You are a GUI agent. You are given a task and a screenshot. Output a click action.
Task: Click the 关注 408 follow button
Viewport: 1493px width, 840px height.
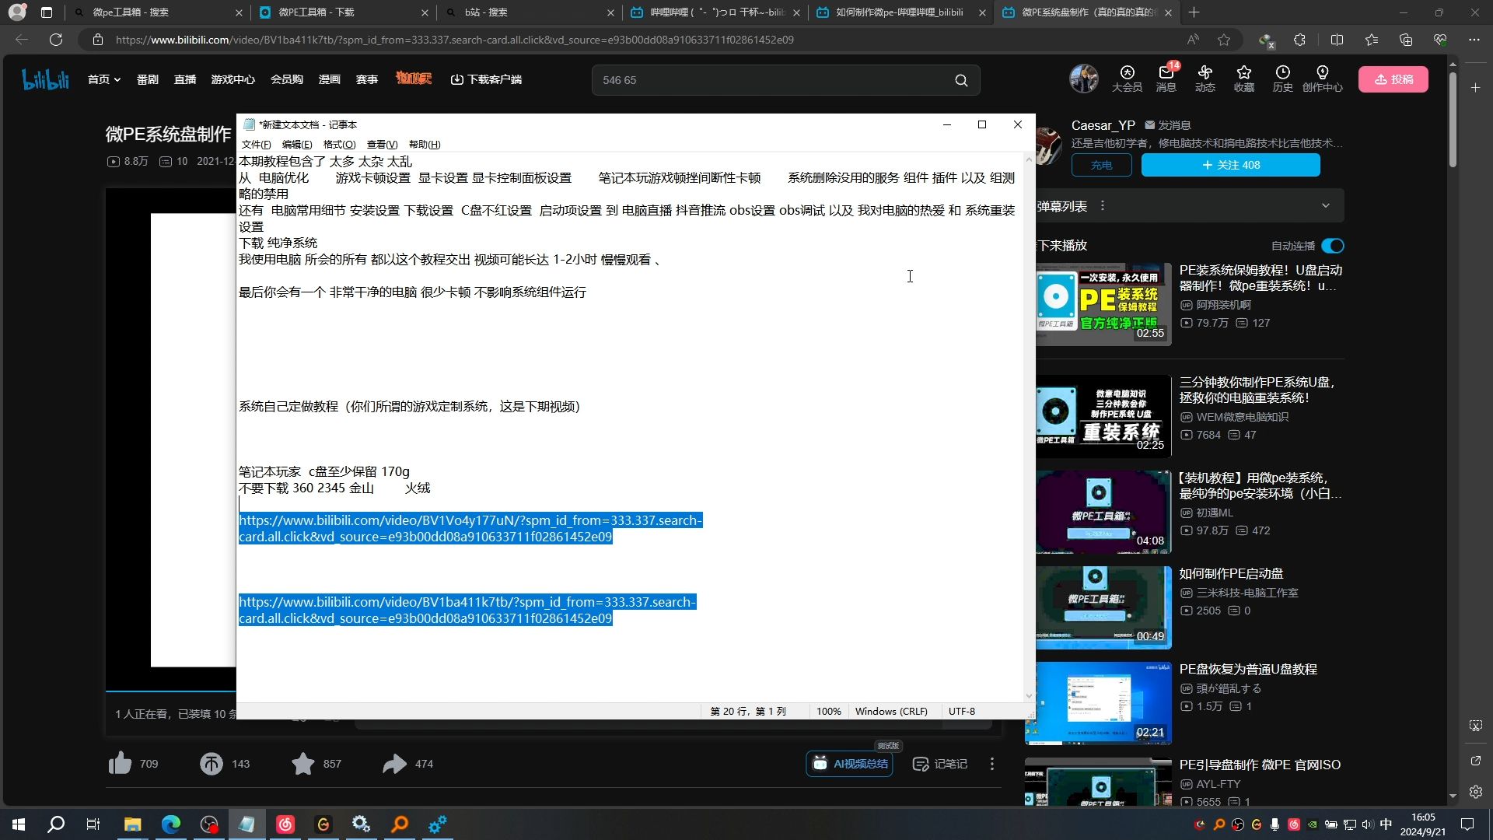(x=1230, y=165)
